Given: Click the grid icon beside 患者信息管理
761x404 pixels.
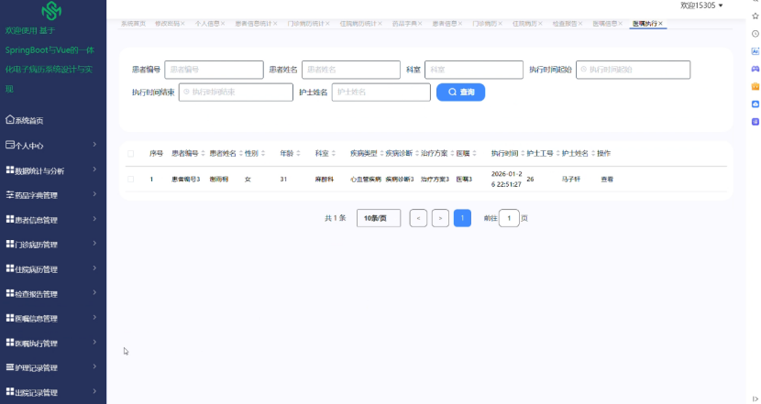Looking at the screenshot, I should click(10, 219).
